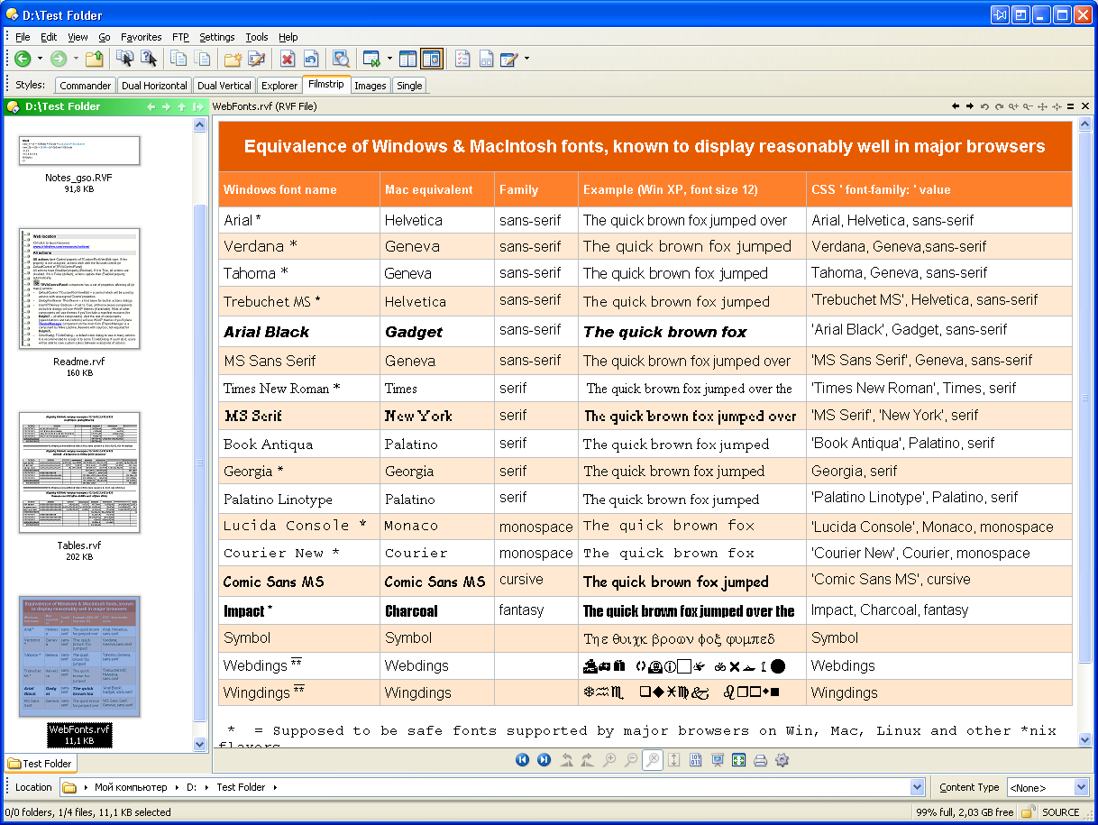This screenshot has height=825, width=1098.
Task: Click the 'Trebuchet MS *' font name cell
Action: [299, 301]
